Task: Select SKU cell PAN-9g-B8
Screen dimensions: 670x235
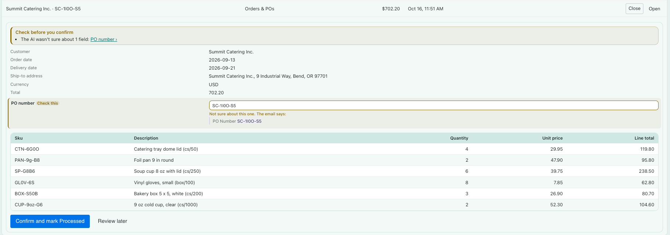Action: point(27,160)
